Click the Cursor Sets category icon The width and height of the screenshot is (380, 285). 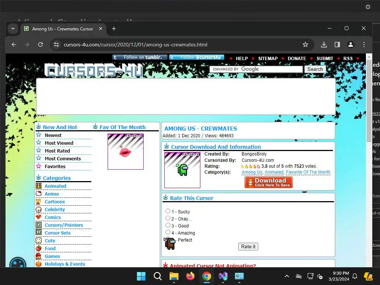(39, 233)
